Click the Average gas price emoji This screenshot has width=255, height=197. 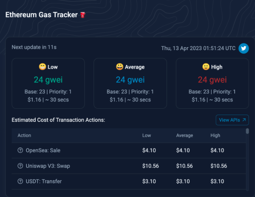119,67
